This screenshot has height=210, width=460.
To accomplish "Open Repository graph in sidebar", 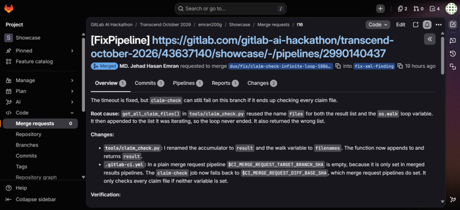I will click(x=36, y=177).
